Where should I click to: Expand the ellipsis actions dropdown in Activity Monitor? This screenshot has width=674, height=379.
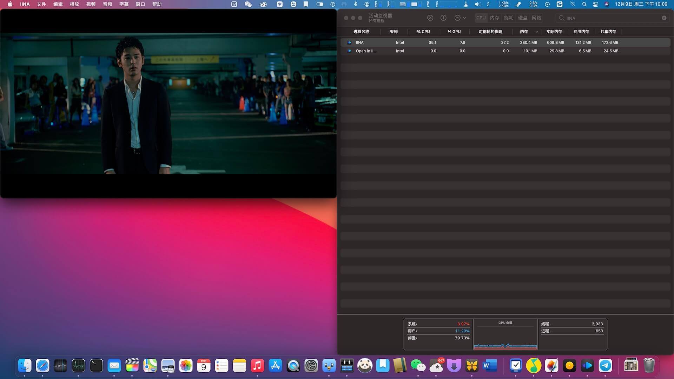point(460,18)
